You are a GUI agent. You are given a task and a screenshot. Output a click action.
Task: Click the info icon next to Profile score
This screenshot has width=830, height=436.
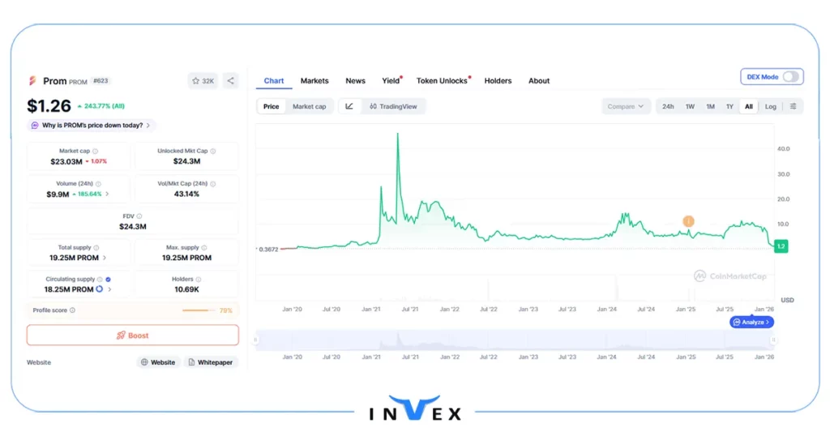[x=72, y=310]
